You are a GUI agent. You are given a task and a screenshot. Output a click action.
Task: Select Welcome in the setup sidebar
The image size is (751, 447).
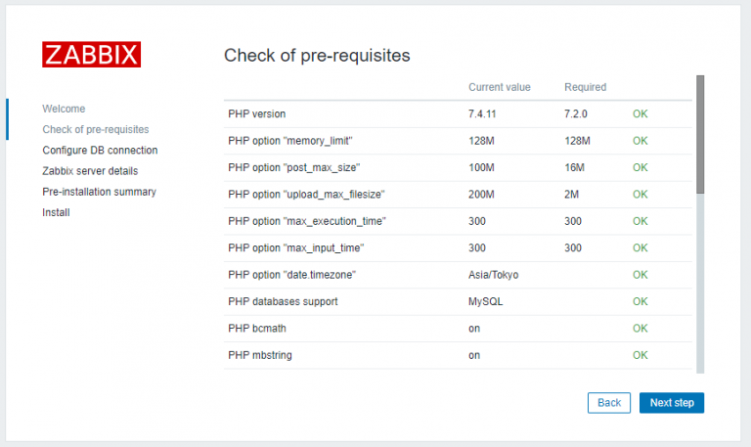64,109
